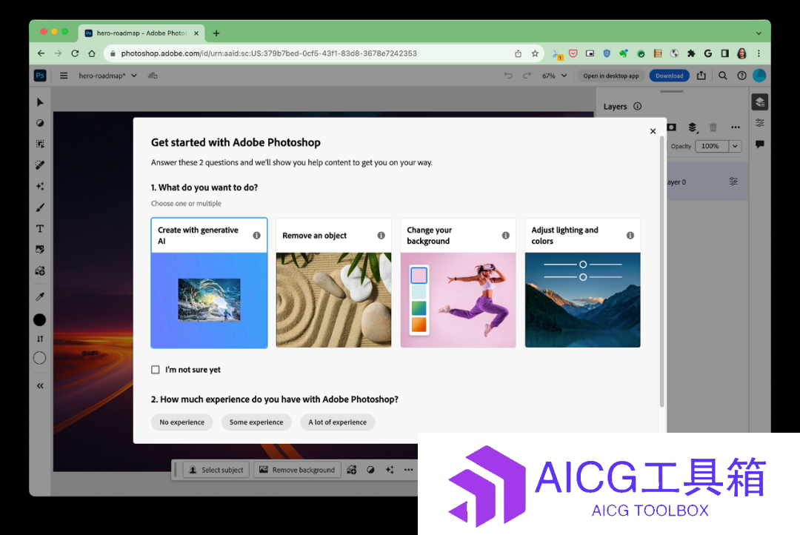The image size is (800, 535).
Task: Open more options in bottom context bar
Action: point(409,470)
